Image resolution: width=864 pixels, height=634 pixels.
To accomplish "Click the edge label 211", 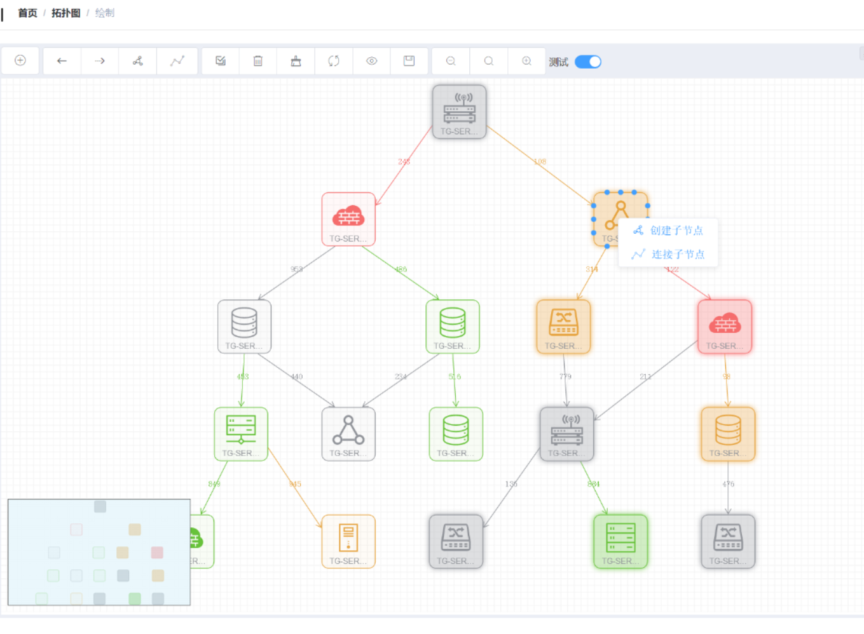I will click(x=645, y=377).
